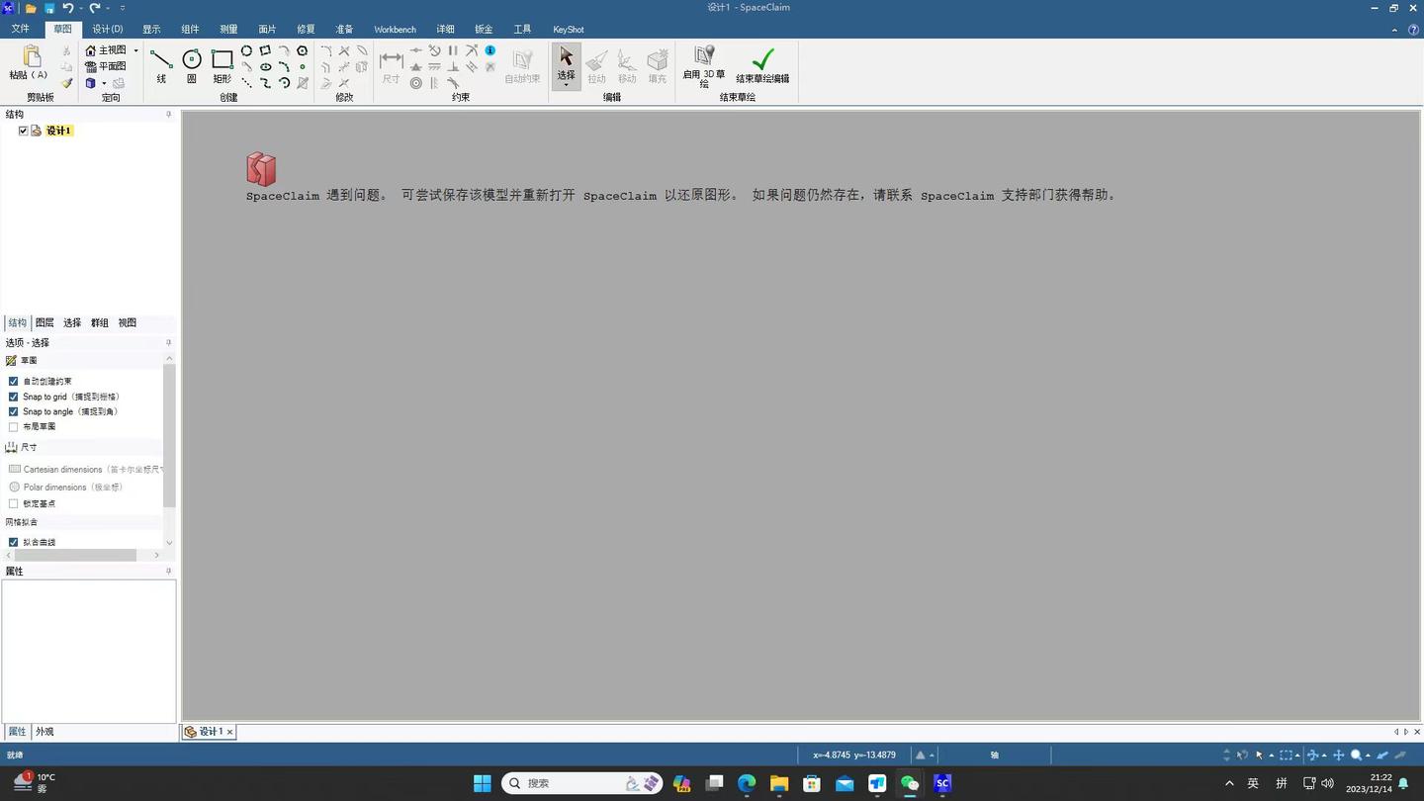Viewport: 1424px width, 801px height.
Task: Open the 主视图 view dropdown arrow
Action: [135, 49]
